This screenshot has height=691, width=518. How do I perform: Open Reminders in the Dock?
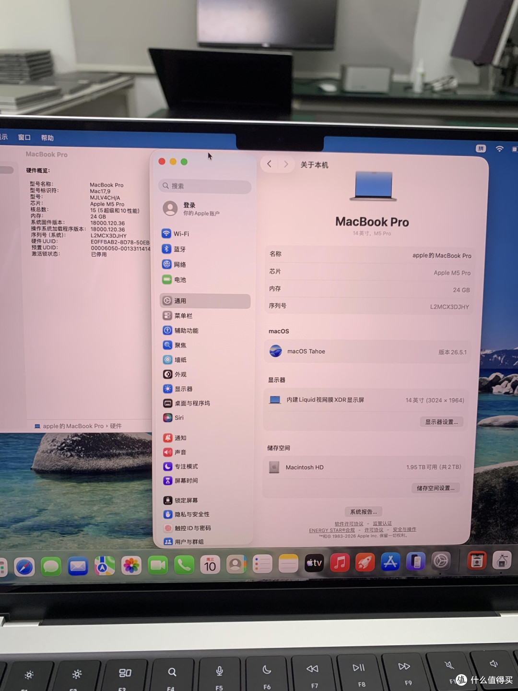tap(262, 564)
